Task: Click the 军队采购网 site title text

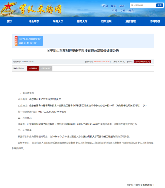Action: tap(41, 9)
